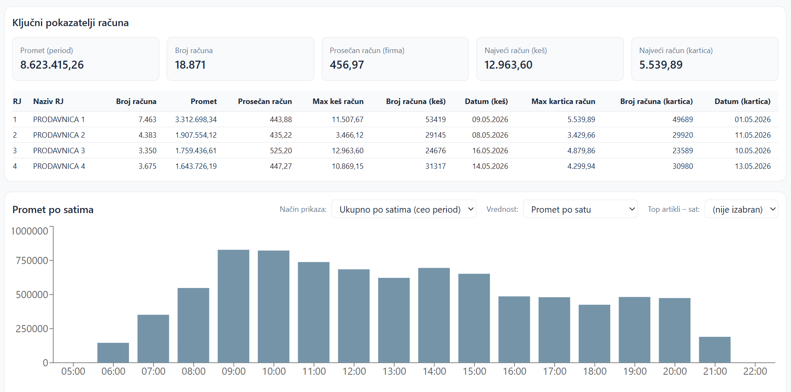Screen dimensions: 791x392
Task: Click the Naziv RJ column header
Action: (x=48, y=101)
